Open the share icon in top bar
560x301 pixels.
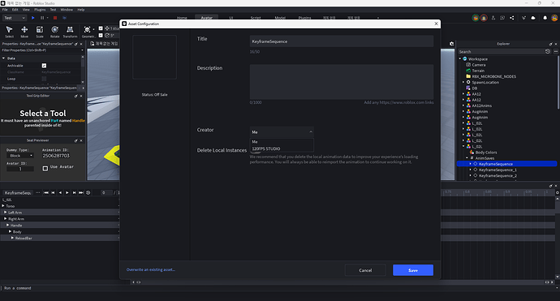coord(512,18)
